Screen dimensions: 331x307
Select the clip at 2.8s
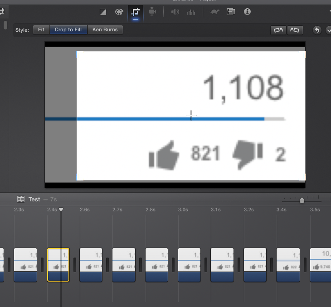[156, 265]
